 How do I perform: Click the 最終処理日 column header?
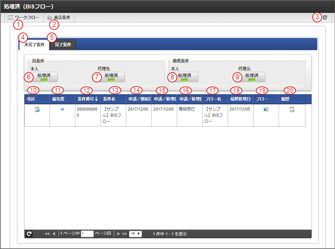pos(241,99)
